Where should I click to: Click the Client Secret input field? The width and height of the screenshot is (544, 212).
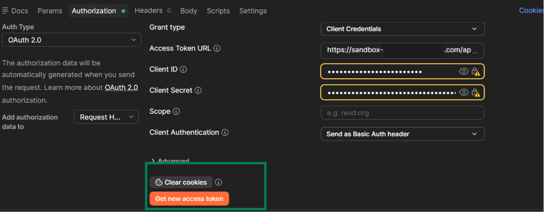point(403,92)
